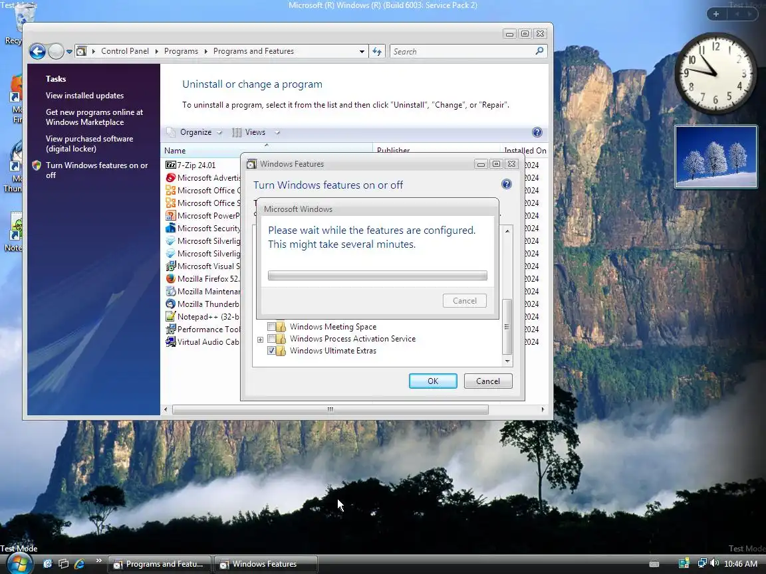Image resolution: width=766 pixels, height=574 pixels.
Task: Select the Microsoft Visual Studio entry icon
Action: (x=170, y=266)
